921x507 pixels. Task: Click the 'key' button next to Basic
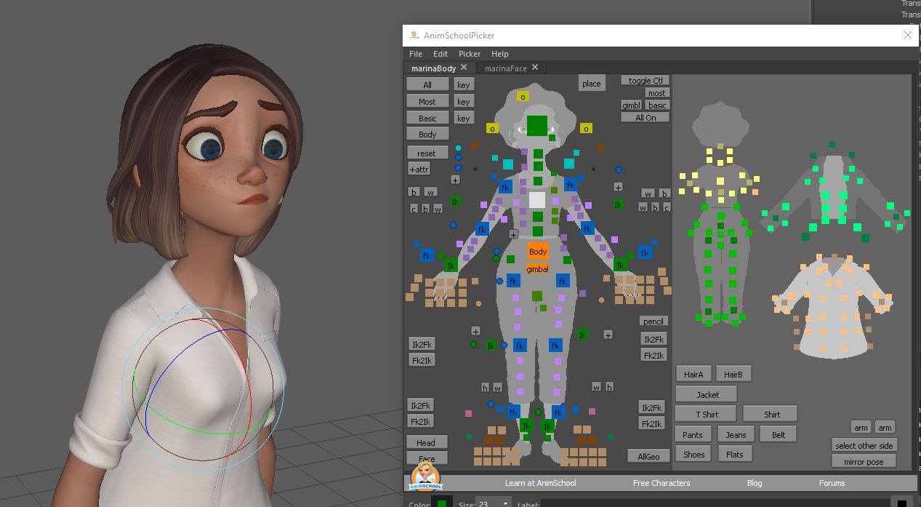(x=463, y=118)
